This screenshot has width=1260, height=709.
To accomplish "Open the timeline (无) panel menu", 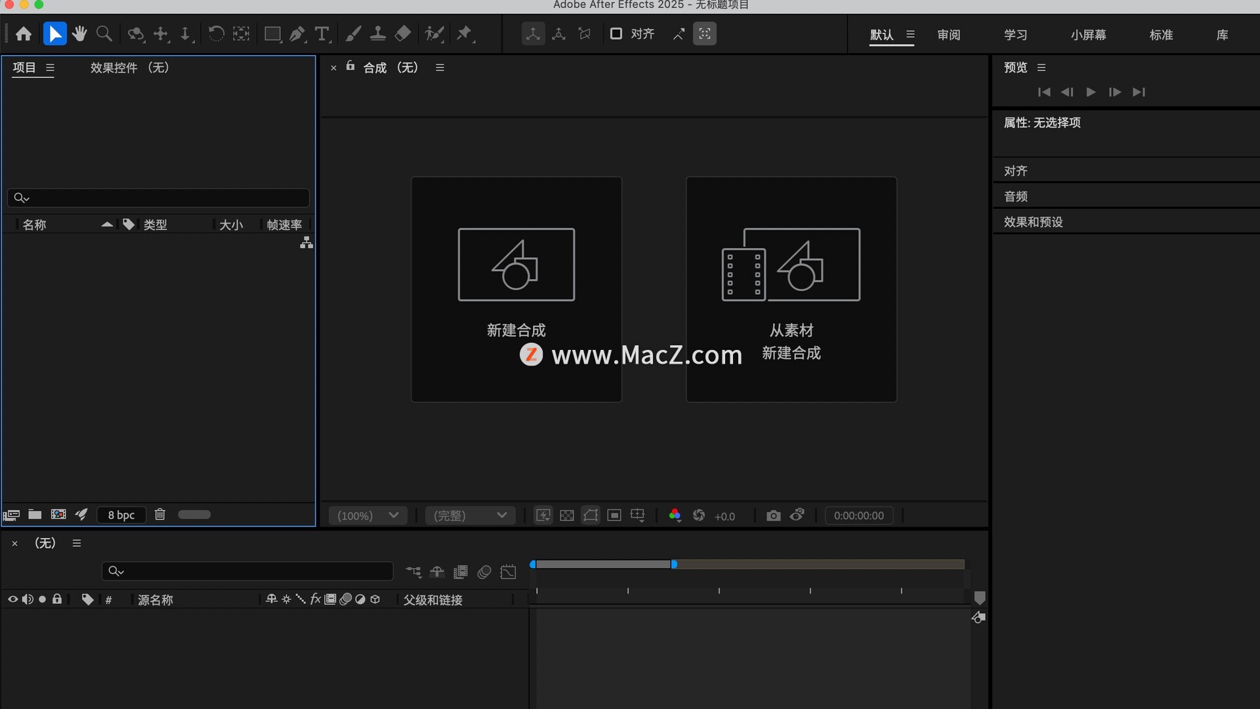I will click(x=77, y=544).
